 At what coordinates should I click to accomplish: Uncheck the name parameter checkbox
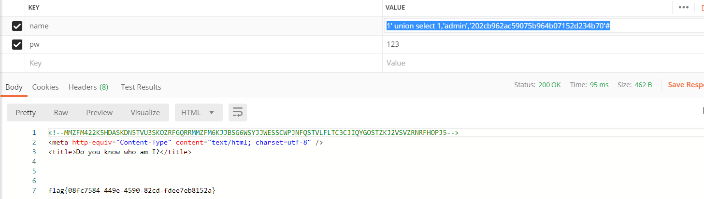(17, 26)
